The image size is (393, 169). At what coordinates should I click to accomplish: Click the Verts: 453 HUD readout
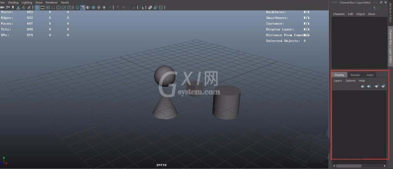click(17, 12)
